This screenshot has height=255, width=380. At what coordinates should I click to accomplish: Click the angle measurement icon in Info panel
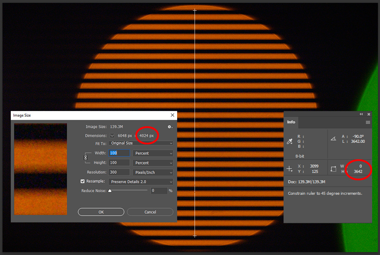[x=334, y=139]
